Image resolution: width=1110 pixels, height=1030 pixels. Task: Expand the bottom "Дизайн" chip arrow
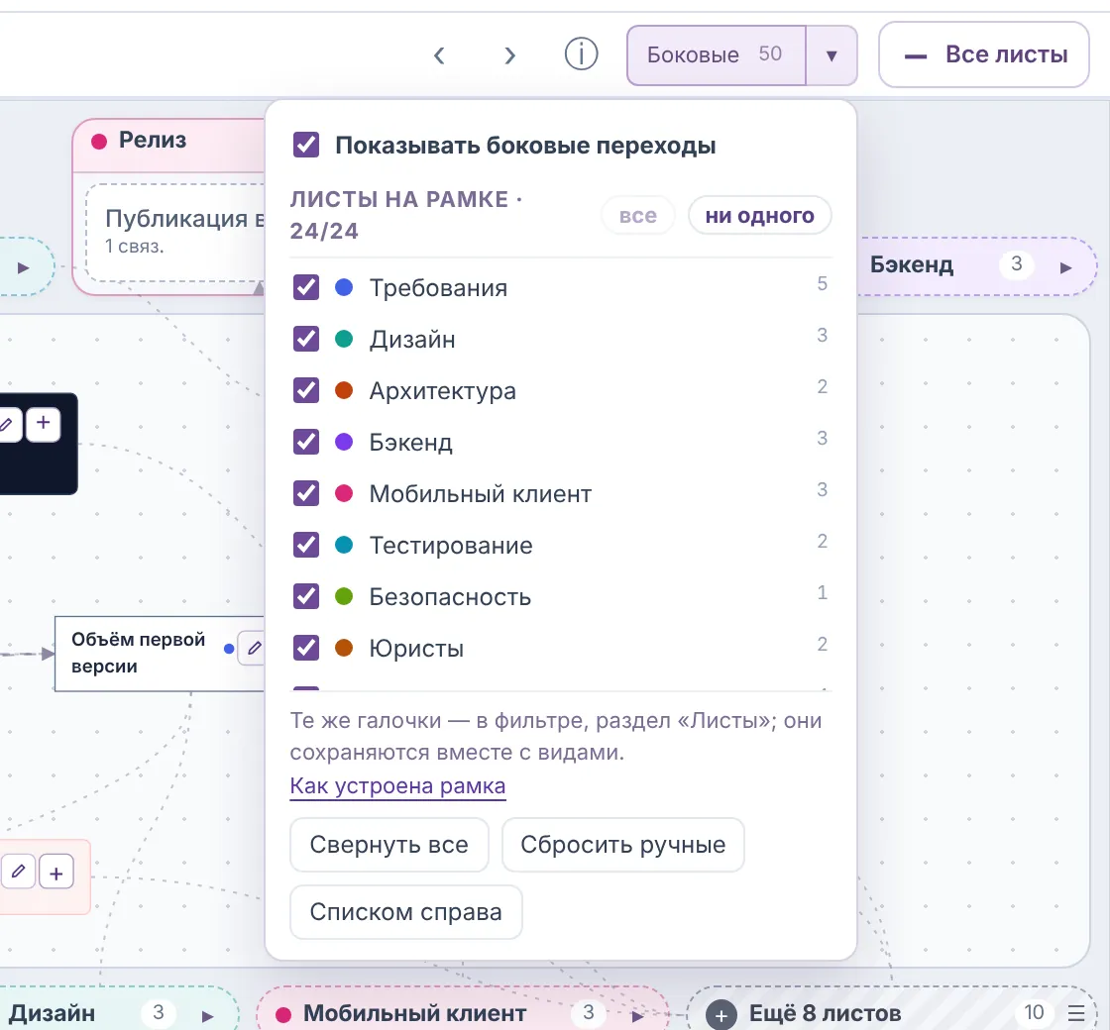tap(207, 1016)
